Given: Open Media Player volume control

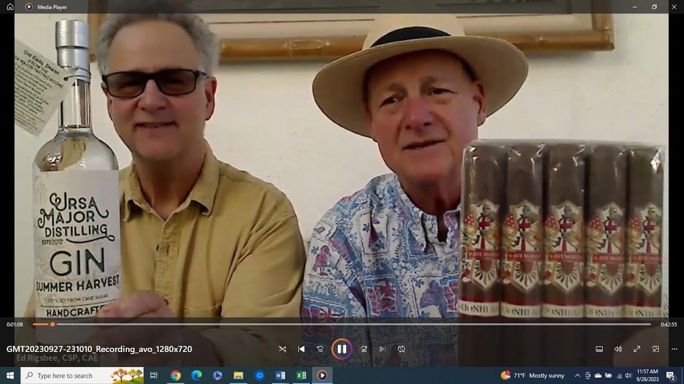Looking at the screenshot, I should pos(618,349).
